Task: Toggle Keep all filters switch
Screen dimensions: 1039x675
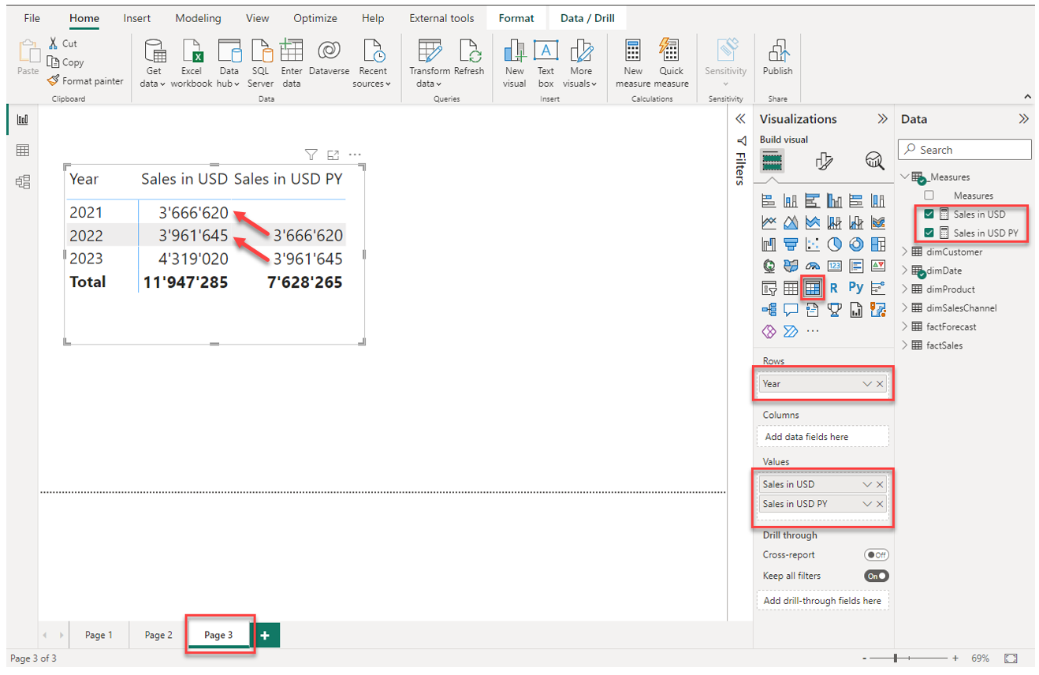Action: [876, 576]
